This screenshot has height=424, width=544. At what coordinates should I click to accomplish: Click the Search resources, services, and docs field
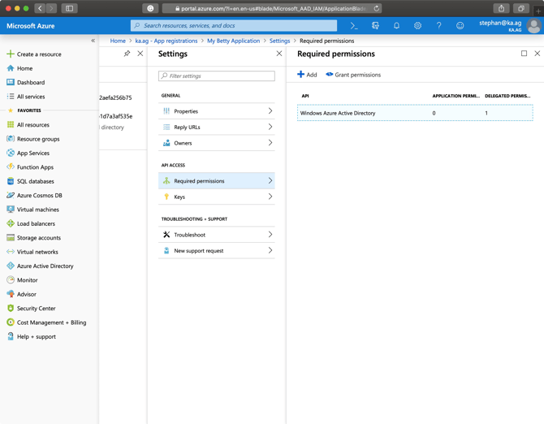pyautogui.click(x=234, y=26)
